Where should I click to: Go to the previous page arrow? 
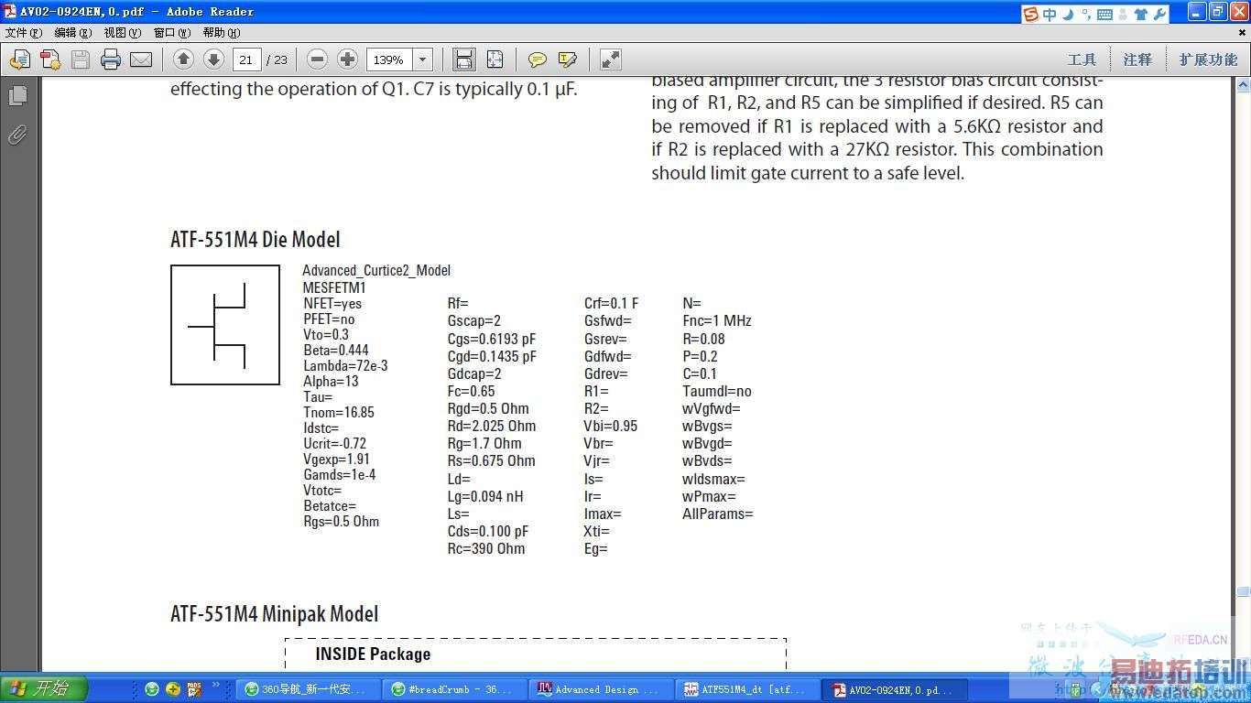(183, 59)
